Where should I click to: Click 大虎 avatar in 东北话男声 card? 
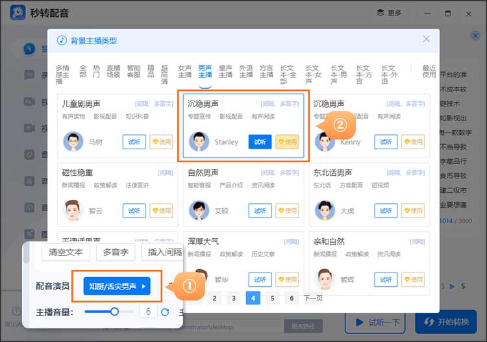[325, 210]
